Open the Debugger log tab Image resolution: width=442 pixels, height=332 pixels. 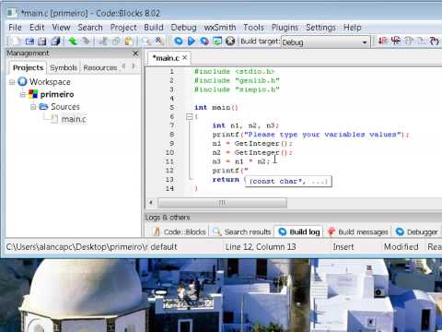(416, 231)
